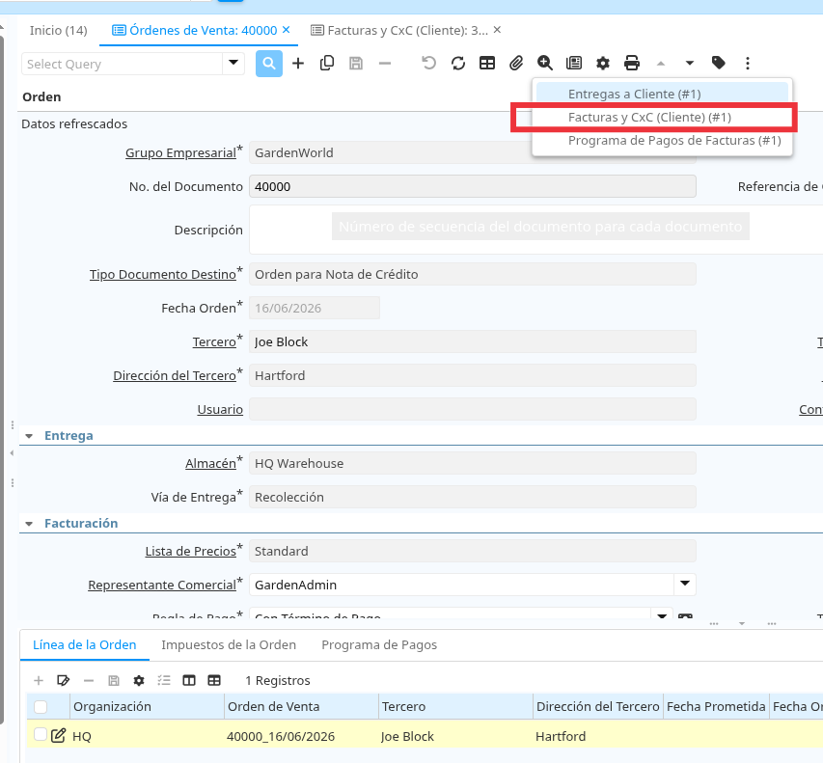
Task: Open the Impuestos de la Orden tab
Action: click(x=229, y=645)
